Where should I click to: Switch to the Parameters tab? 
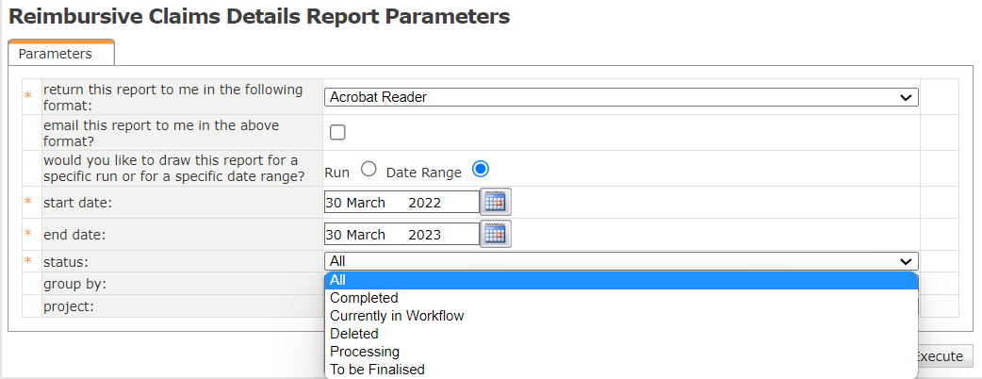click(x=56, y=54)
